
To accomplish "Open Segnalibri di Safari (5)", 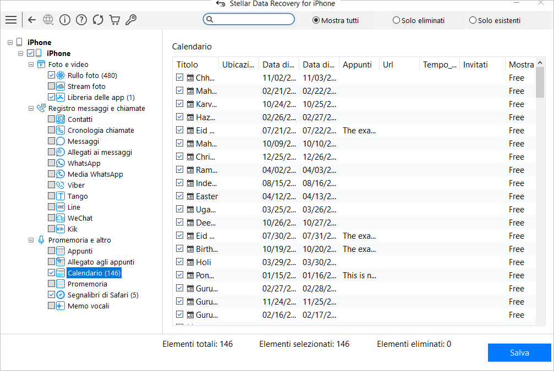I will (103, 295).
